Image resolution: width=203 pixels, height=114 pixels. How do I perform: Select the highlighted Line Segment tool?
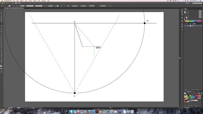point(1,24)
